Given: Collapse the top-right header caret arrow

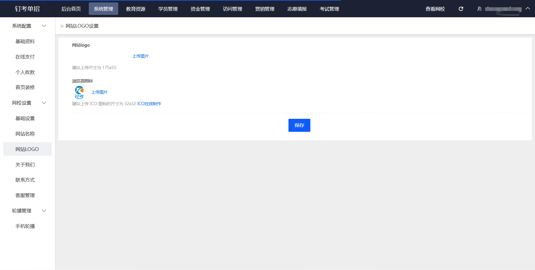Looking at the screenshot, I should [528, 8].
